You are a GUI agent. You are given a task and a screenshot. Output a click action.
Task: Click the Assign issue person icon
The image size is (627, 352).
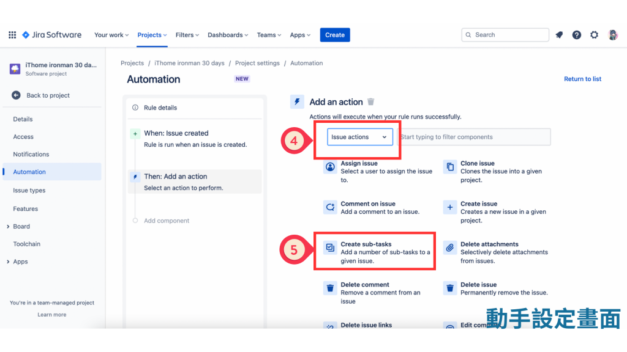coord(330,167)
